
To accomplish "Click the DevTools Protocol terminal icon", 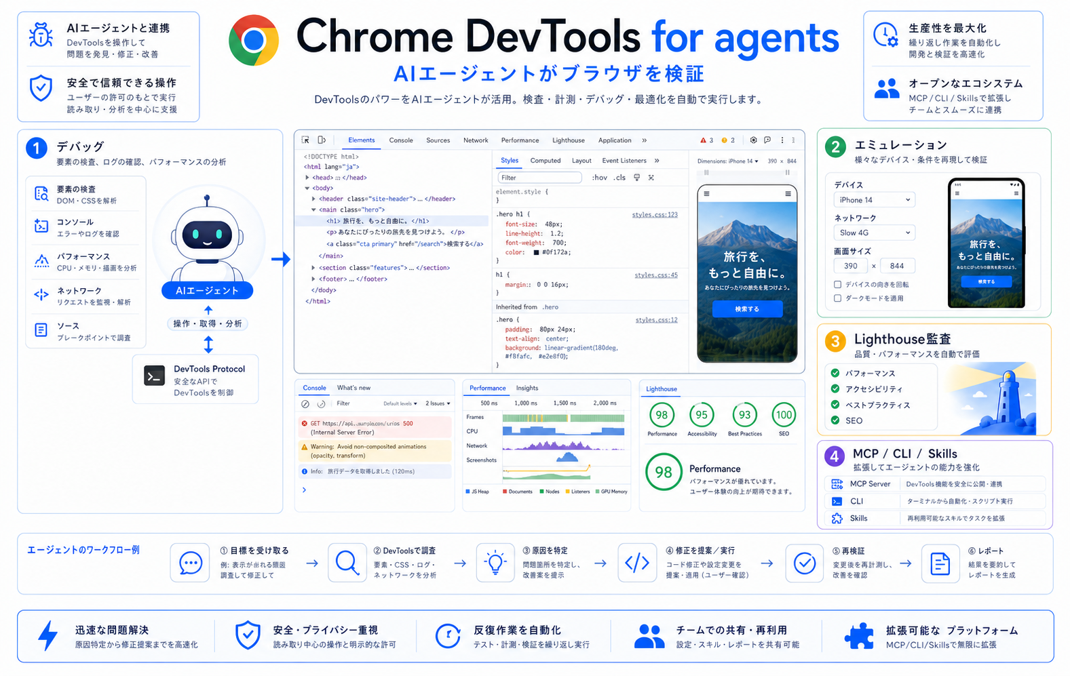I will pyautogui.click(x=155, y=376).
